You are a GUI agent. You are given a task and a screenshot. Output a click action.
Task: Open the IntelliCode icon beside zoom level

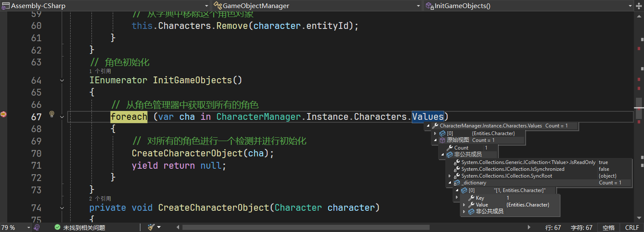[37, 227]
